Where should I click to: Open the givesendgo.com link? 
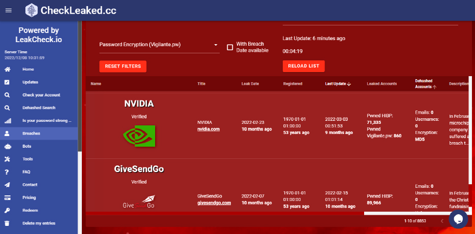click(214, 203)
